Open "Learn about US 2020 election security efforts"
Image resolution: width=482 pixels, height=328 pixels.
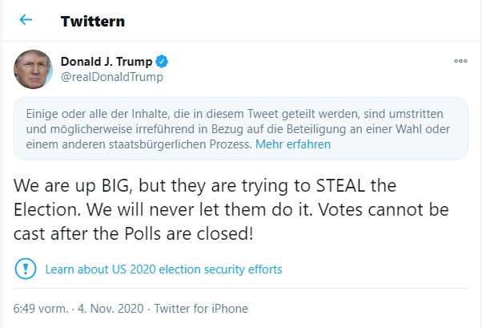[x=163, y=269]
